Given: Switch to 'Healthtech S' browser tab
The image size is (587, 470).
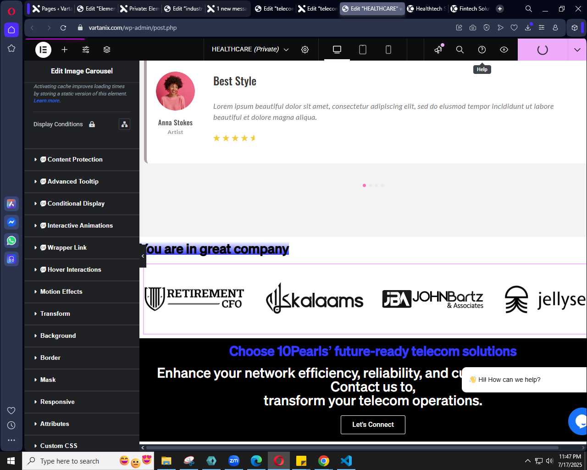Looking at the screenshot, I should pos(426,9).
